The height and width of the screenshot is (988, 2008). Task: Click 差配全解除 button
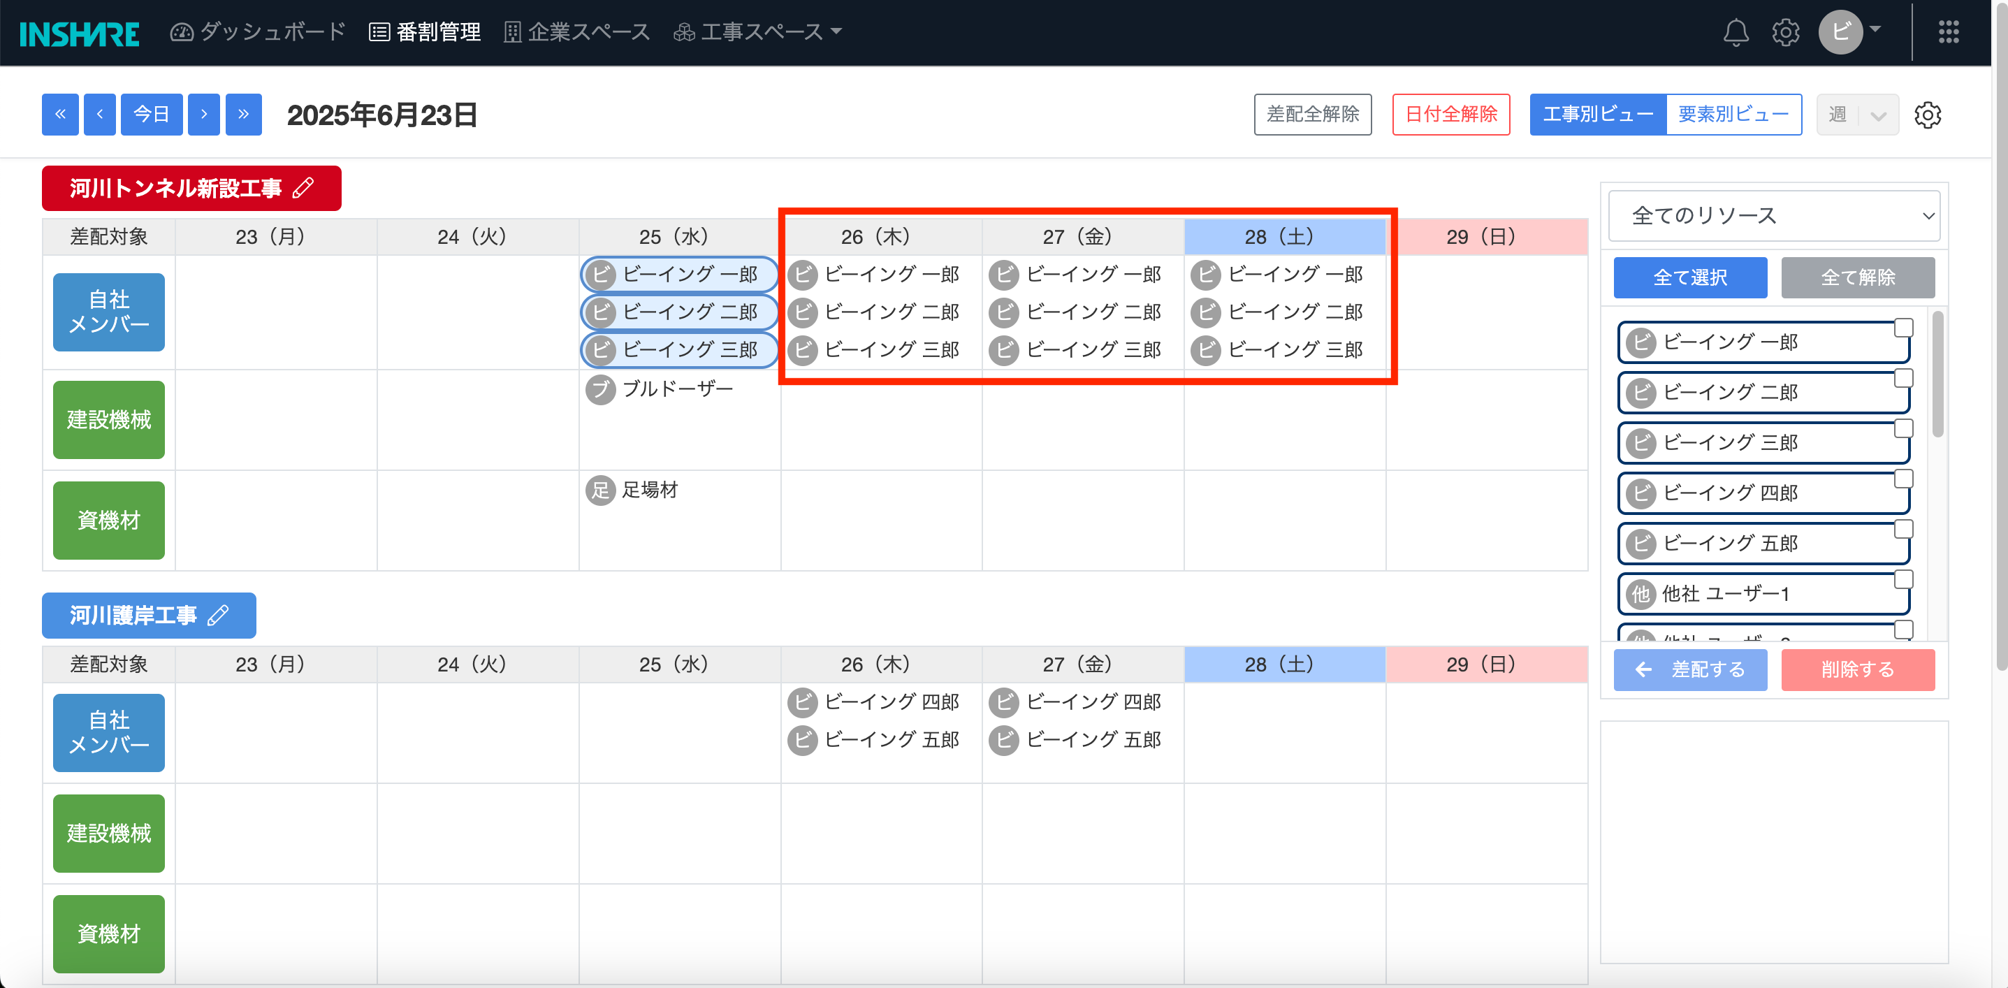[x=1313, y=115]
